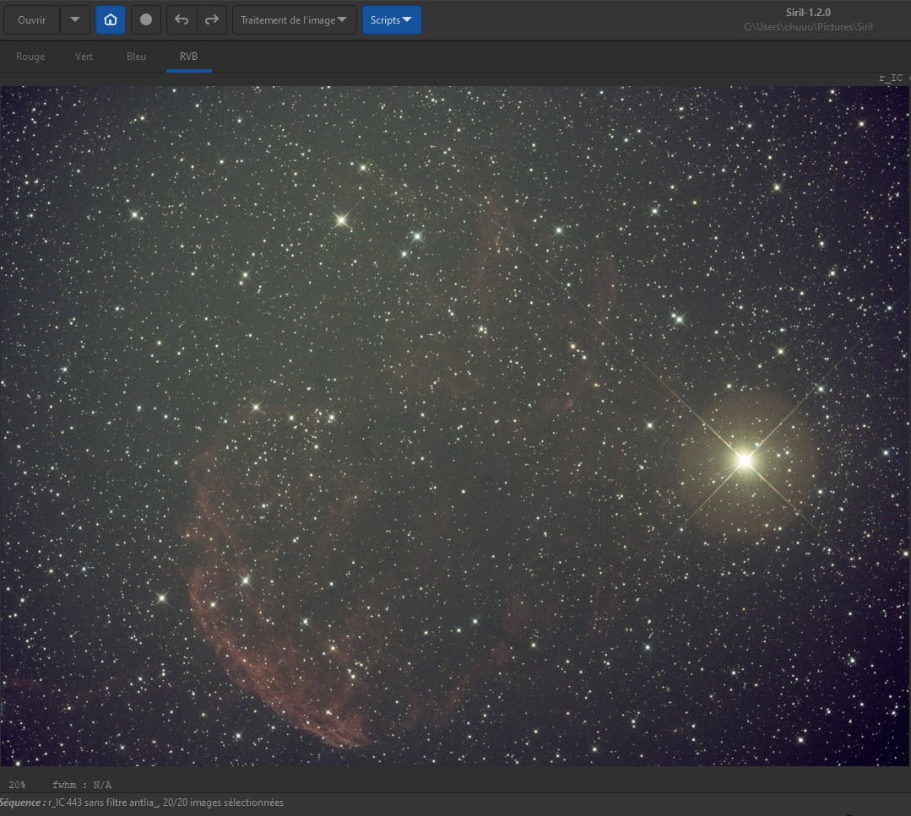Image resolution: width=911 pixels, height=816 pixels.
Task: Open the Scripts dropdown menu
Action: (x=392, y=19)
